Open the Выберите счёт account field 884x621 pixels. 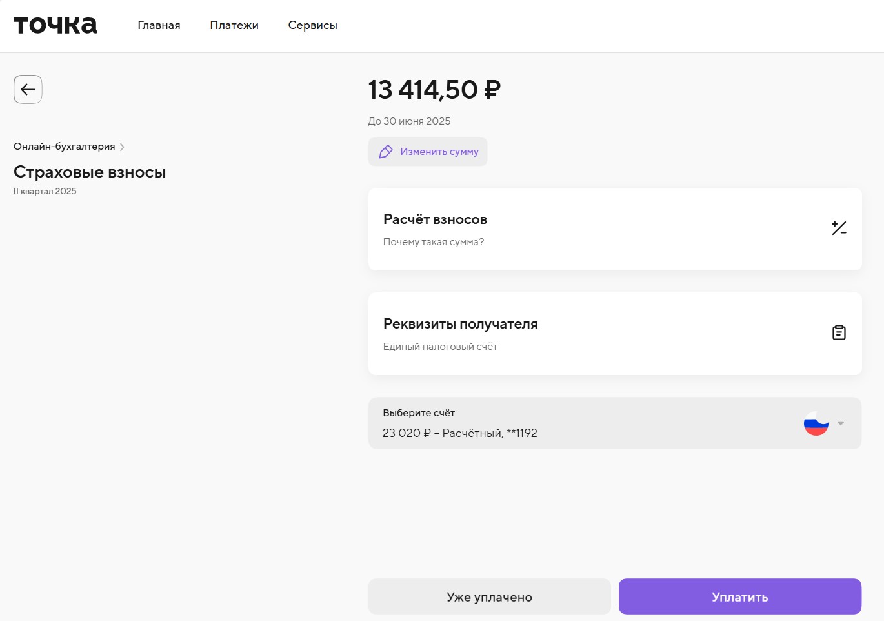[x=581, y=423]
